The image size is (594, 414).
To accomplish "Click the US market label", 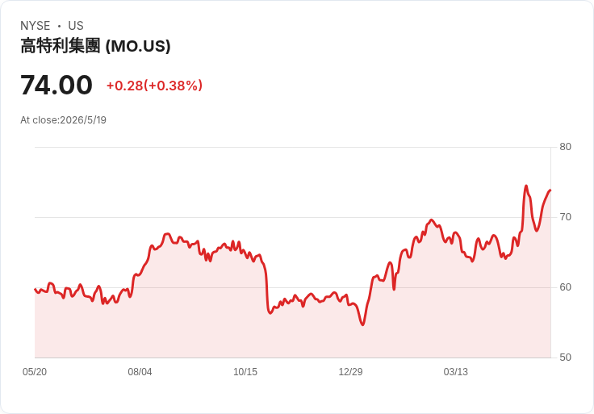I will pos(76,26).
